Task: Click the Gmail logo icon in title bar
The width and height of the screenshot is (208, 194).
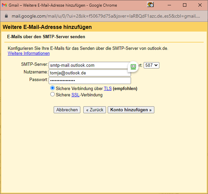Action: [x=4, y=5]
